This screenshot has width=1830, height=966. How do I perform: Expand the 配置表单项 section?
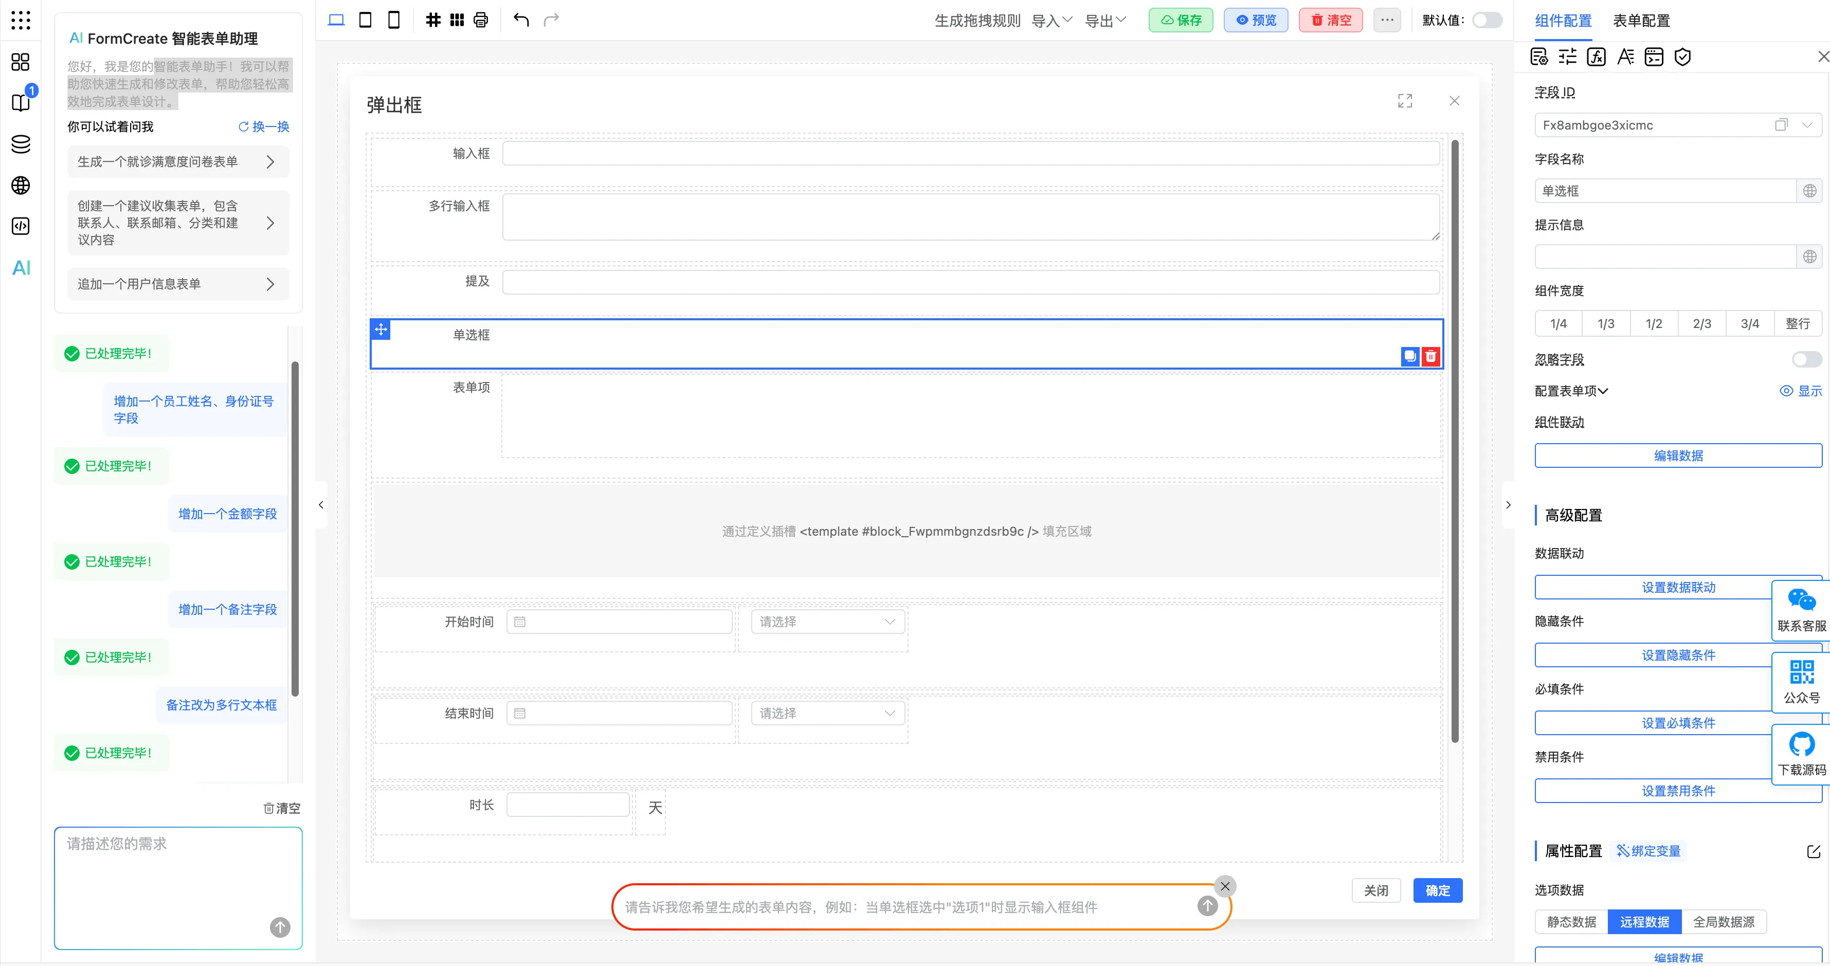[1571, 391]
